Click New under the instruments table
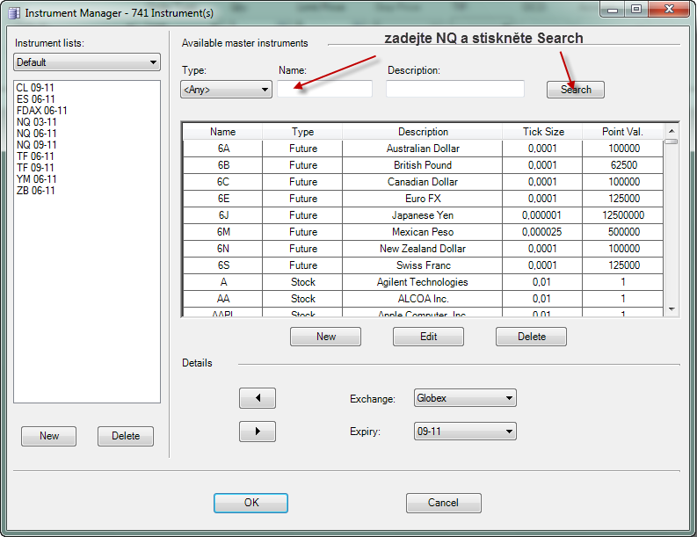The height and width of the screenshot is (537, 697). (325, 337)
